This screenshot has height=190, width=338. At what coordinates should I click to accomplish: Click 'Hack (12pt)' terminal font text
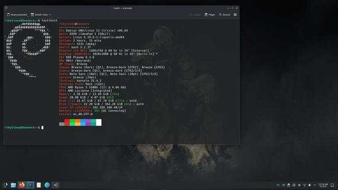(95, 84)
